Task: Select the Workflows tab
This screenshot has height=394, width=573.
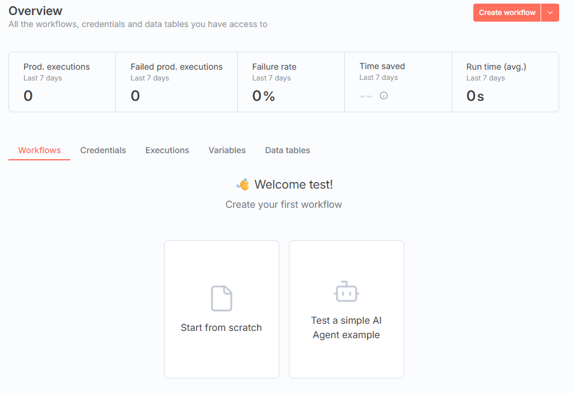Action: click(40, 150)
